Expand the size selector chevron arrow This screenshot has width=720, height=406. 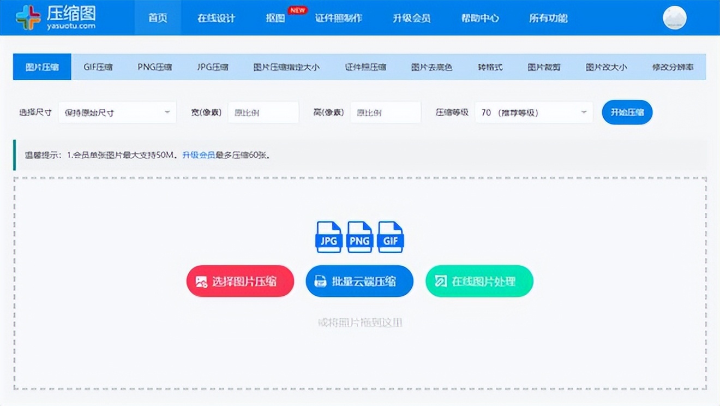pyautogui.click(x=167, y=112)
